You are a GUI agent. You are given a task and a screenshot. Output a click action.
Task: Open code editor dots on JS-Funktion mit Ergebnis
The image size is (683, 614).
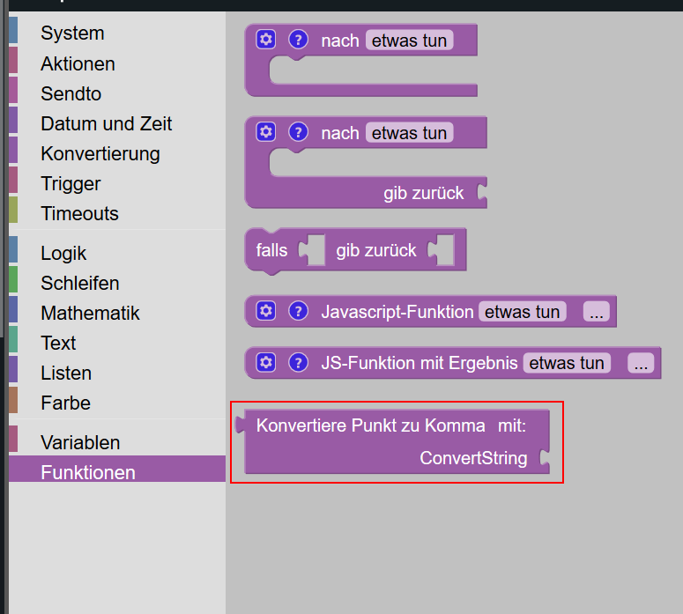tap(641, 363)
